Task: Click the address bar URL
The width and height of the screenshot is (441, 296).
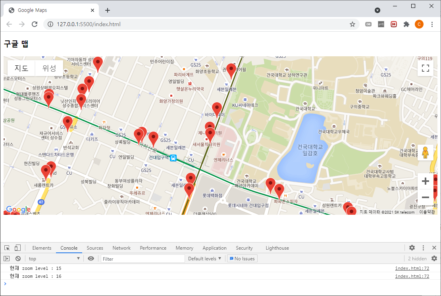Action: (x=89, y=24)
